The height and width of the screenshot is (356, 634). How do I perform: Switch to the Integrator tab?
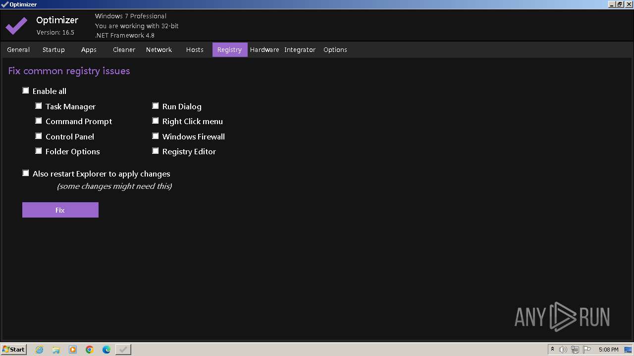[x=300, y=49]
